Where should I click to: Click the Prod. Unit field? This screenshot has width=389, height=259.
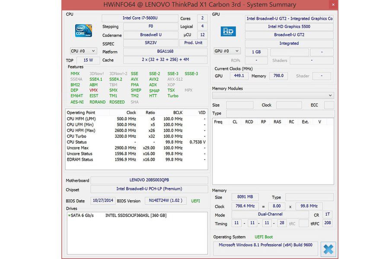[193, 43]
